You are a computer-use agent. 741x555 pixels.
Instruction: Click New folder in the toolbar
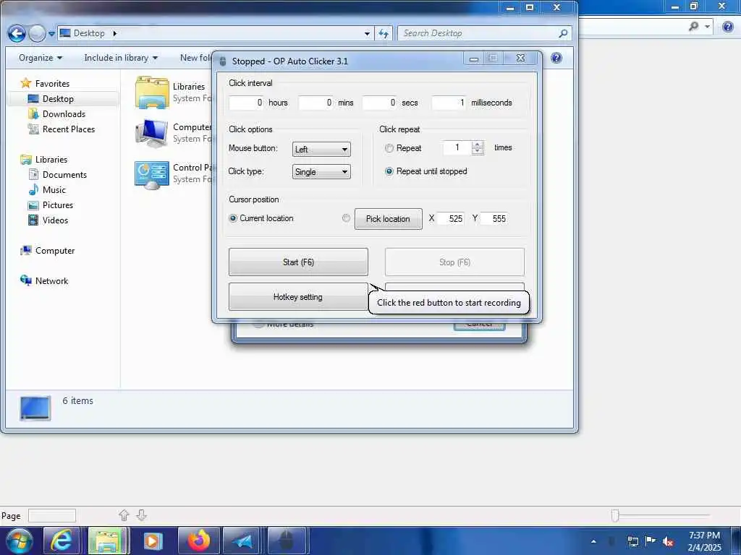(195, 58)
